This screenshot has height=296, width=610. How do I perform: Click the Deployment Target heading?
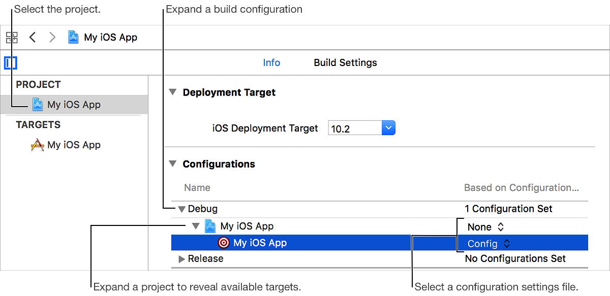tap(229, 92)
